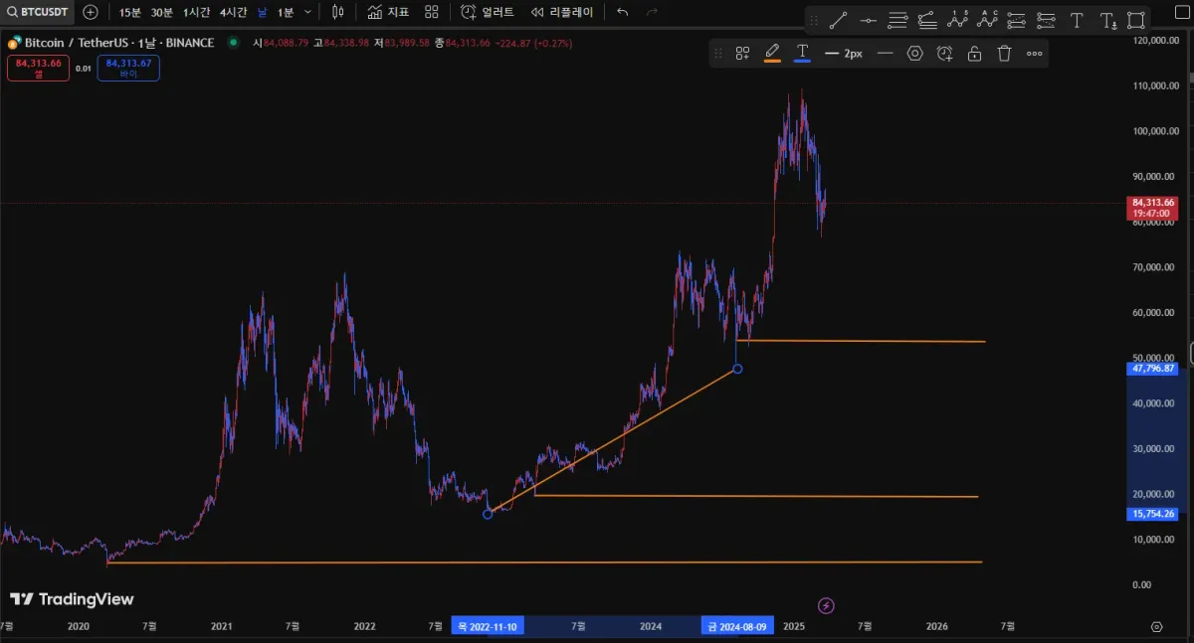Open drawing settings hexagon icon
This screenshot has width=1194, height=643.
(915, 54)
